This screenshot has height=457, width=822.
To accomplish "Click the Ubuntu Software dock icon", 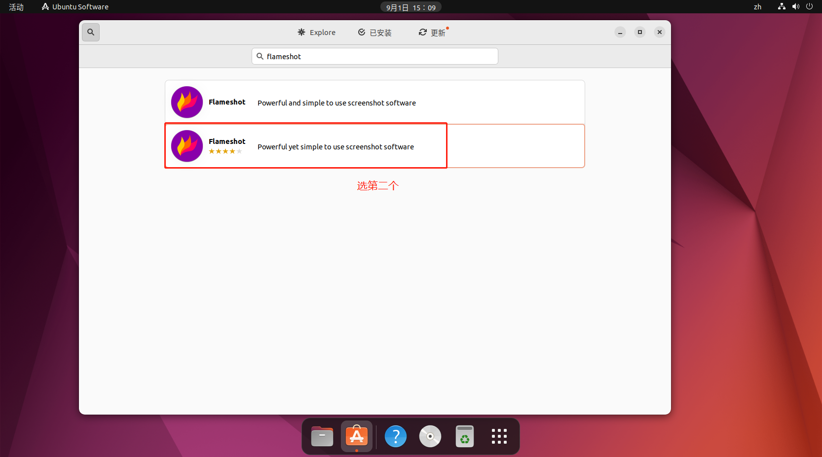I will [357, 436].
